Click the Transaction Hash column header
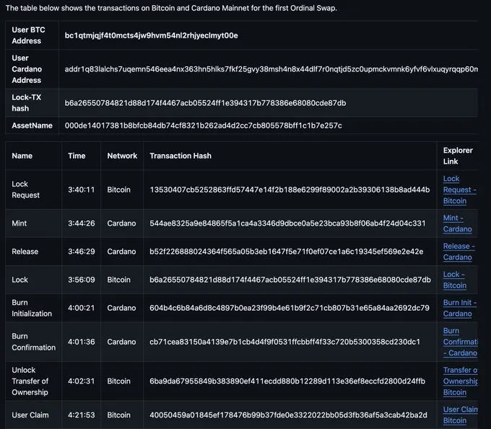Image resolution: width=491 pixels, height=429 pixels. click(x=181, y=156)
